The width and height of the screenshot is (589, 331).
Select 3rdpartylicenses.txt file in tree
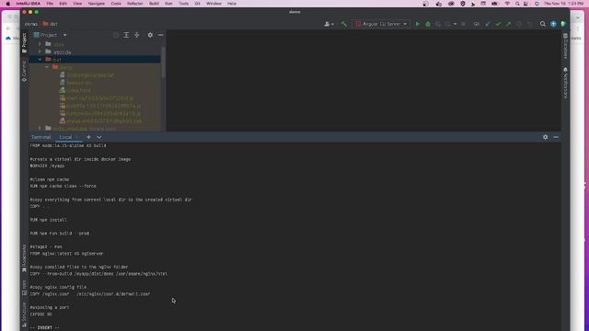[x=90, y=75]
